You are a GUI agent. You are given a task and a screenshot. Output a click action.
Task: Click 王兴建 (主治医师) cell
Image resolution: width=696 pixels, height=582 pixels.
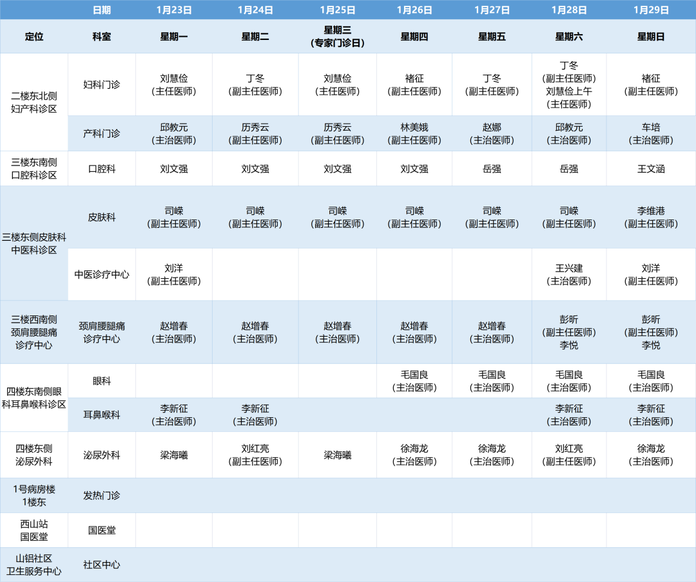pos(569,274)
